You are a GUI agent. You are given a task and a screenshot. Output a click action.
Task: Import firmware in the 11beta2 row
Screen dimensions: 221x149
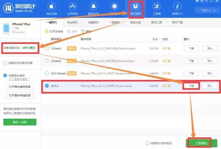(x=210, y=61)
